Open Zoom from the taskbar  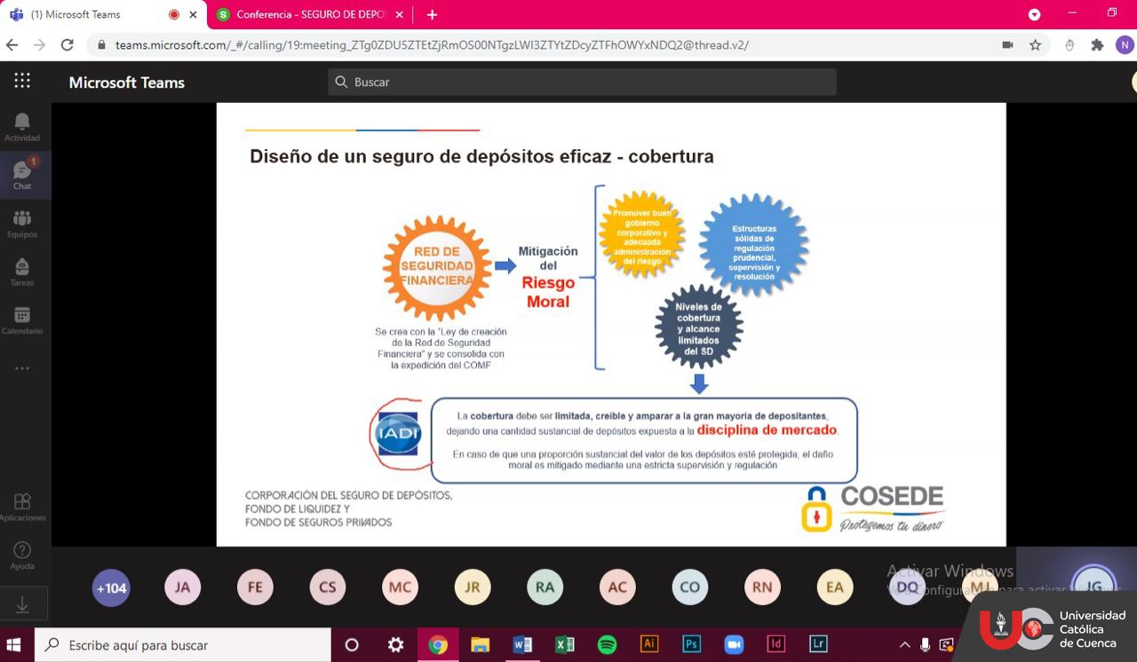734,645
